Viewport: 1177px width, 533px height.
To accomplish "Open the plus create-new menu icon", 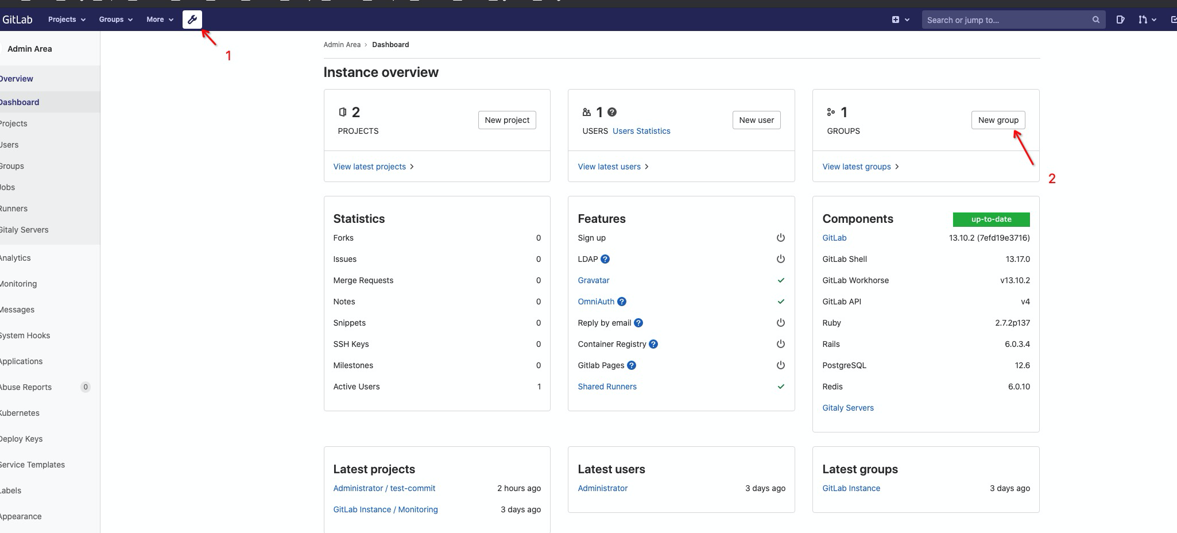I will tap(896, 20).
